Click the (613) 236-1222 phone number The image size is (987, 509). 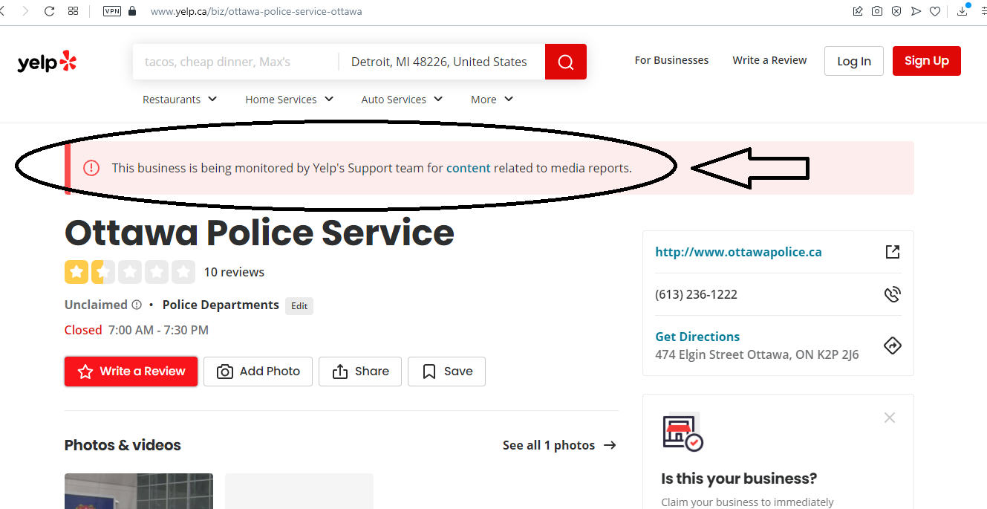pos(696,294)
